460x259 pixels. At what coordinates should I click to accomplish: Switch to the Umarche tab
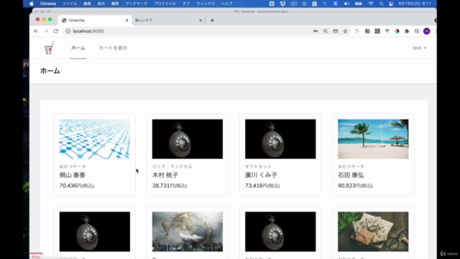pyautogui.click(x=95, y=20)
